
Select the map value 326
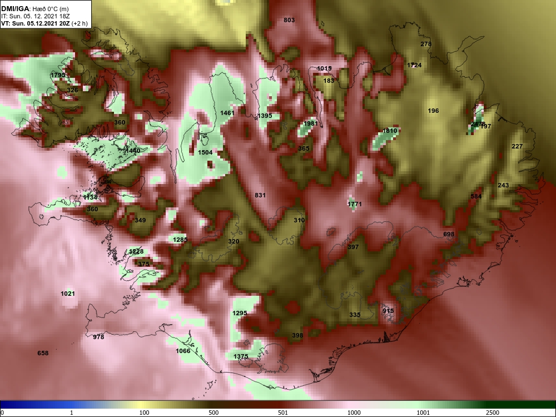pos(72,90)
